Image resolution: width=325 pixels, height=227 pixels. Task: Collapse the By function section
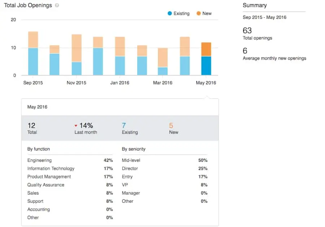pyautogui.click(x=39, y=149)
